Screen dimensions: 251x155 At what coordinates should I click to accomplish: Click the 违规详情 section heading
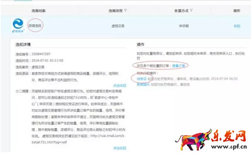tap(23, 45)
